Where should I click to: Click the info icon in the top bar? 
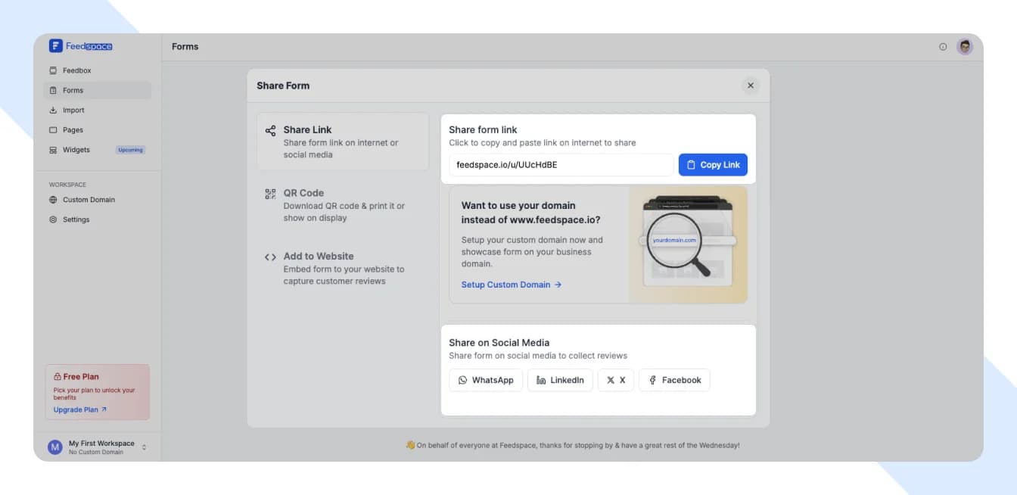coord(943,46)
